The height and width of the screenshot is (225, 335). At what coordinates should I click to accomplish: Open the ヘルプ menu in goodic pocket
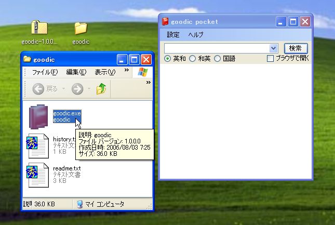[x=195, y=35]
